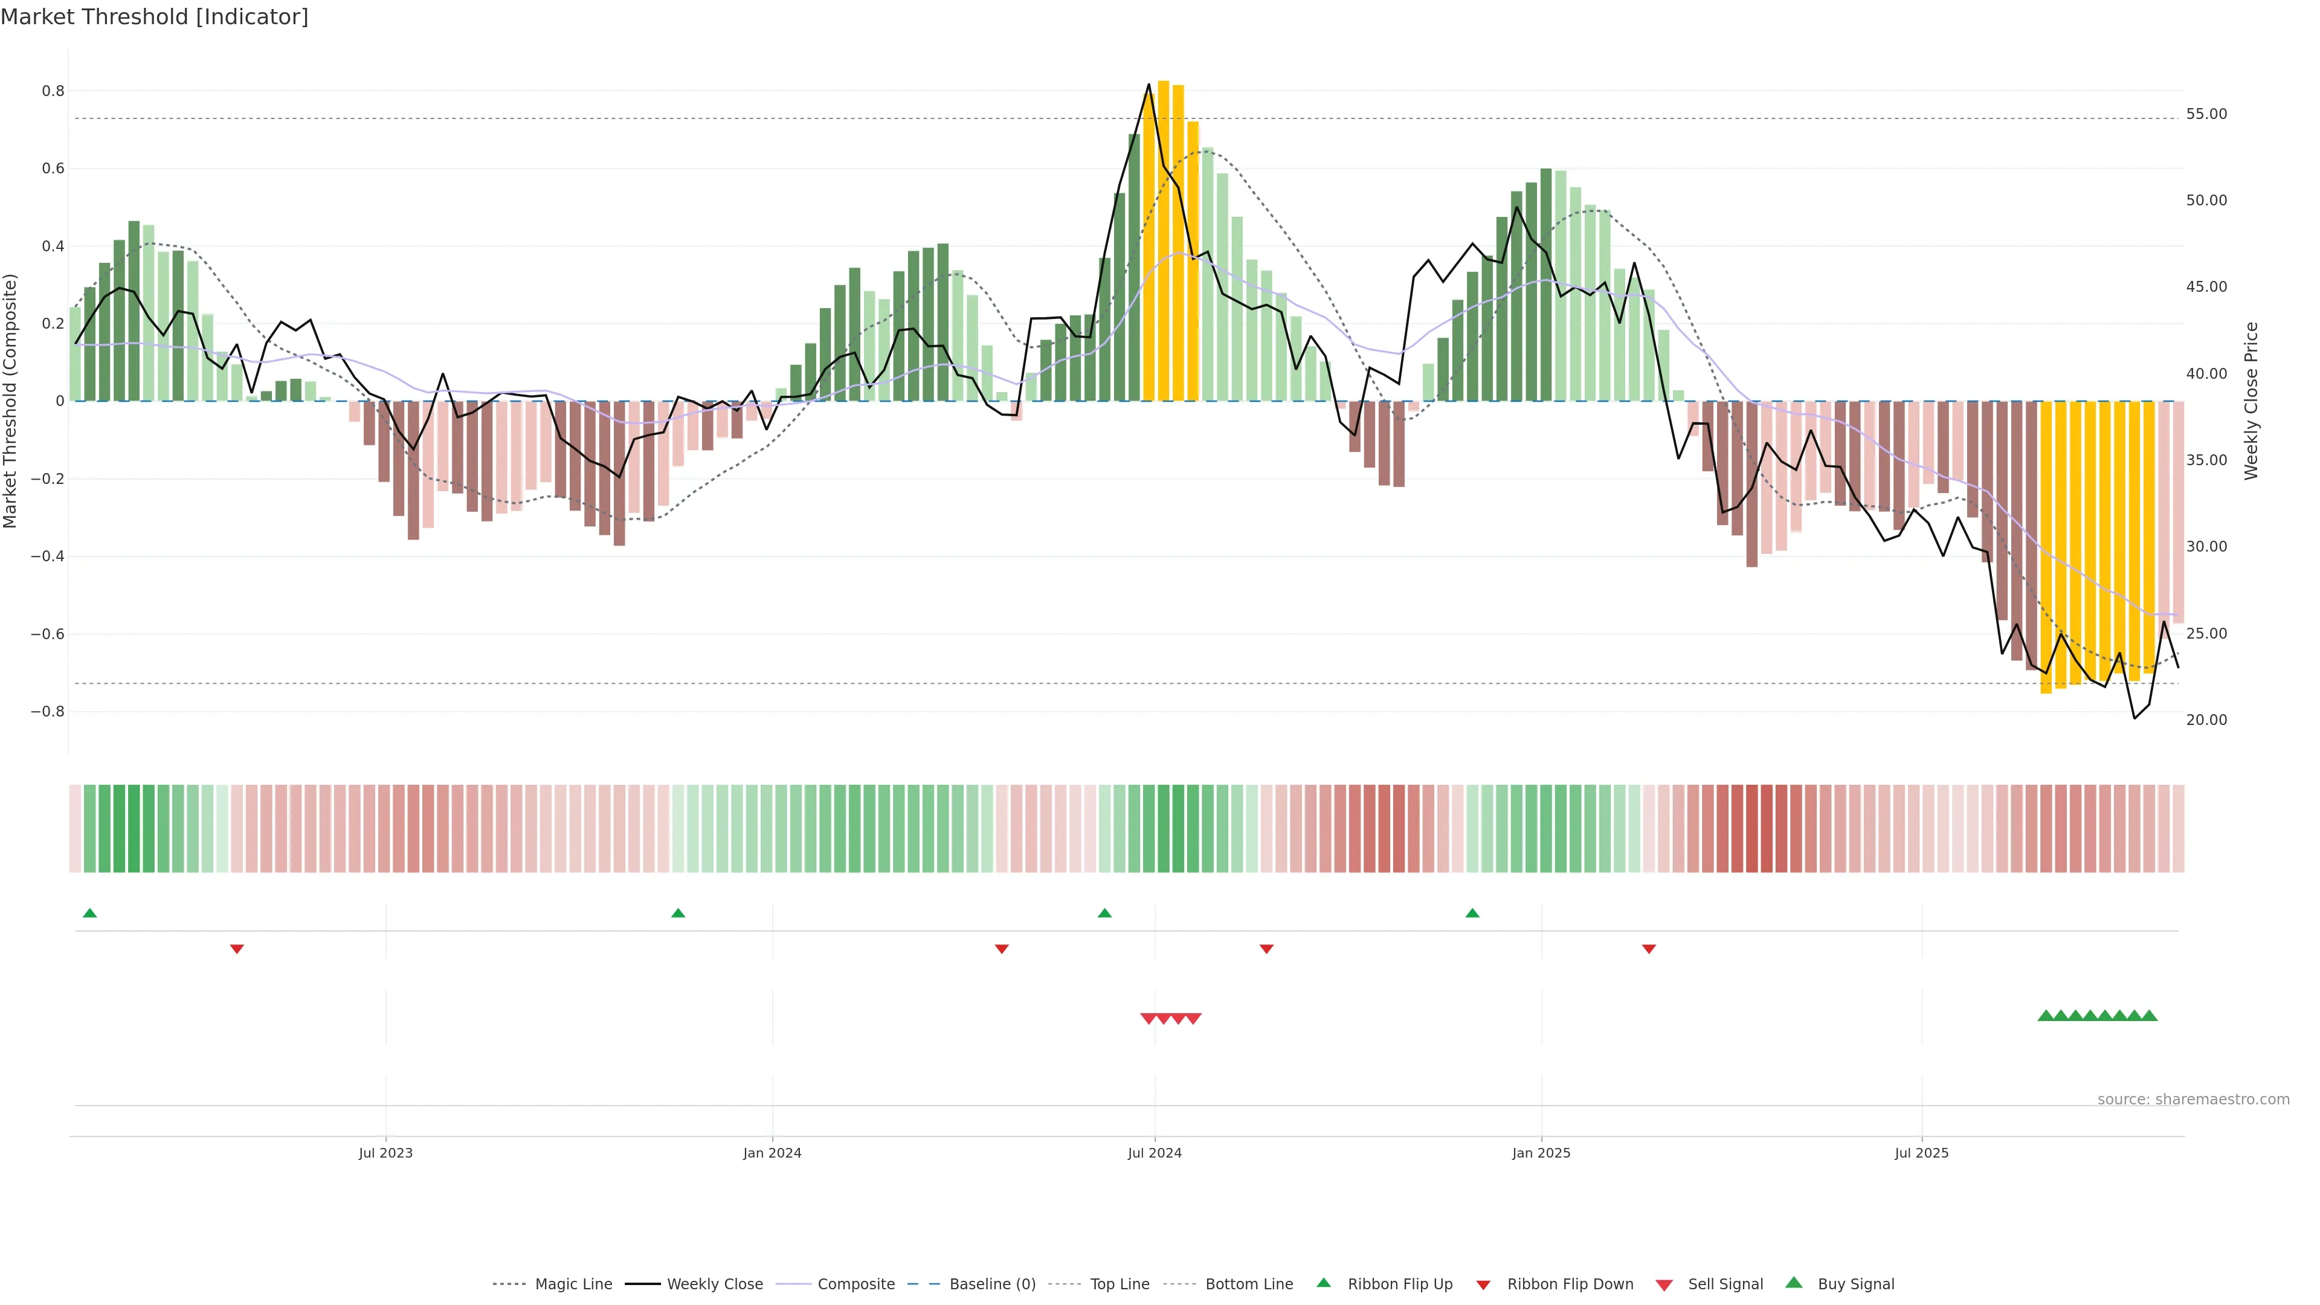The height and width of the screenshot is (1305, 2320).
Task: Hide the Top Line legend series
Action: coord(1120,1283)
